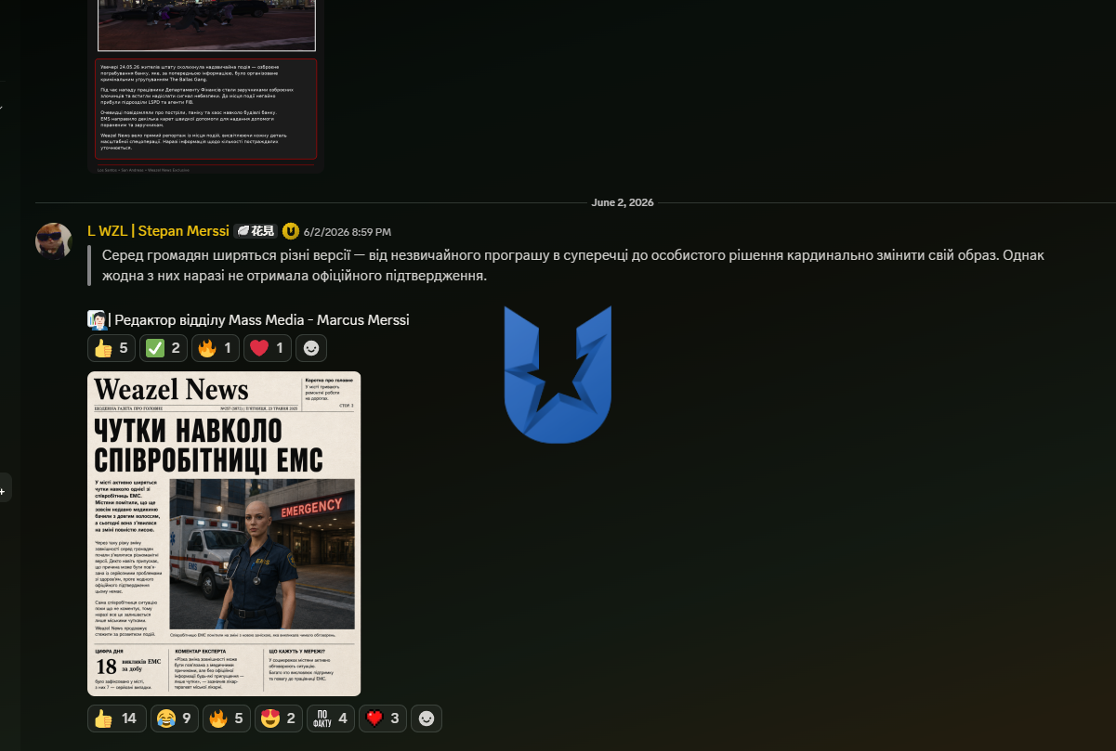Toggle the ПО ФАКТУ reaction with 4
The image size is (1116, 751).
point(331,719)
